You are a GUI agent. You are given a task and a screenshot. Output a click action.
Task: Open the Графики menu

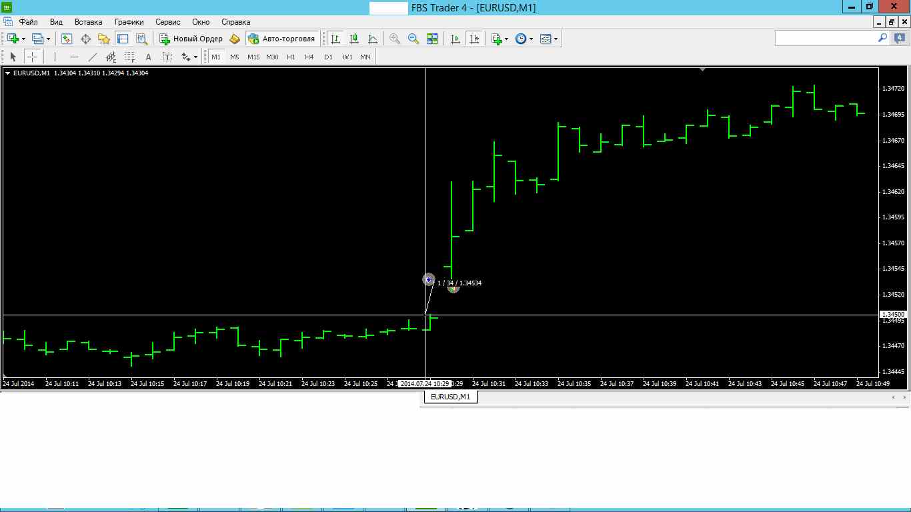[x=129, y=22]
